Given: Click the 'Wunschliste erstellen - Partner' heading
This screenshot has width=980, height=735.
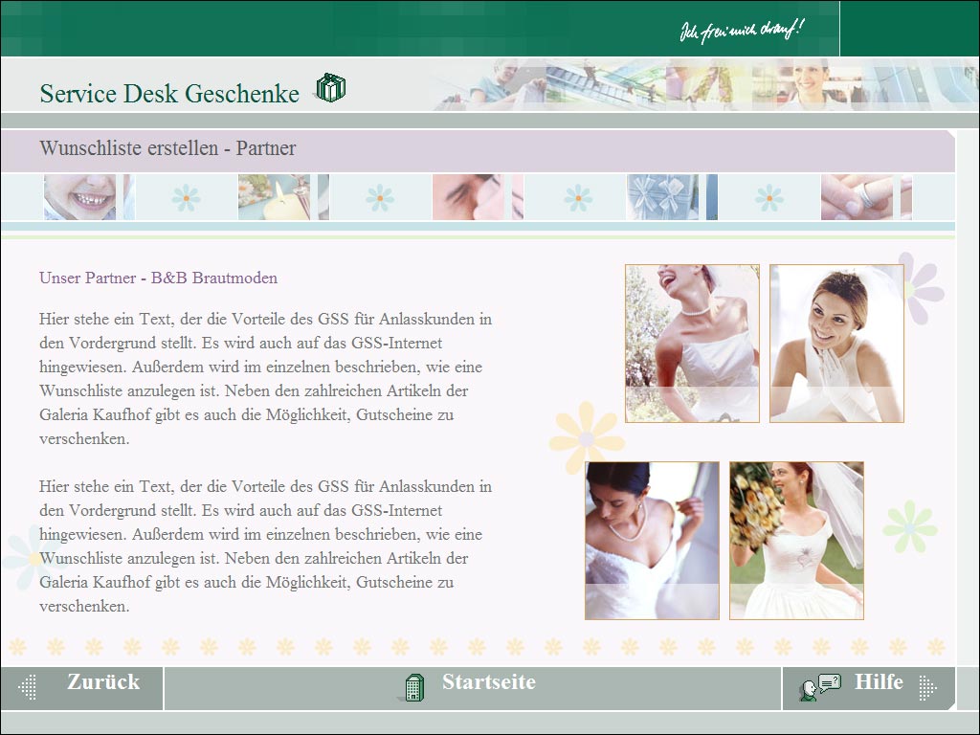Looking at the screenshot, I should coord(167,148).
